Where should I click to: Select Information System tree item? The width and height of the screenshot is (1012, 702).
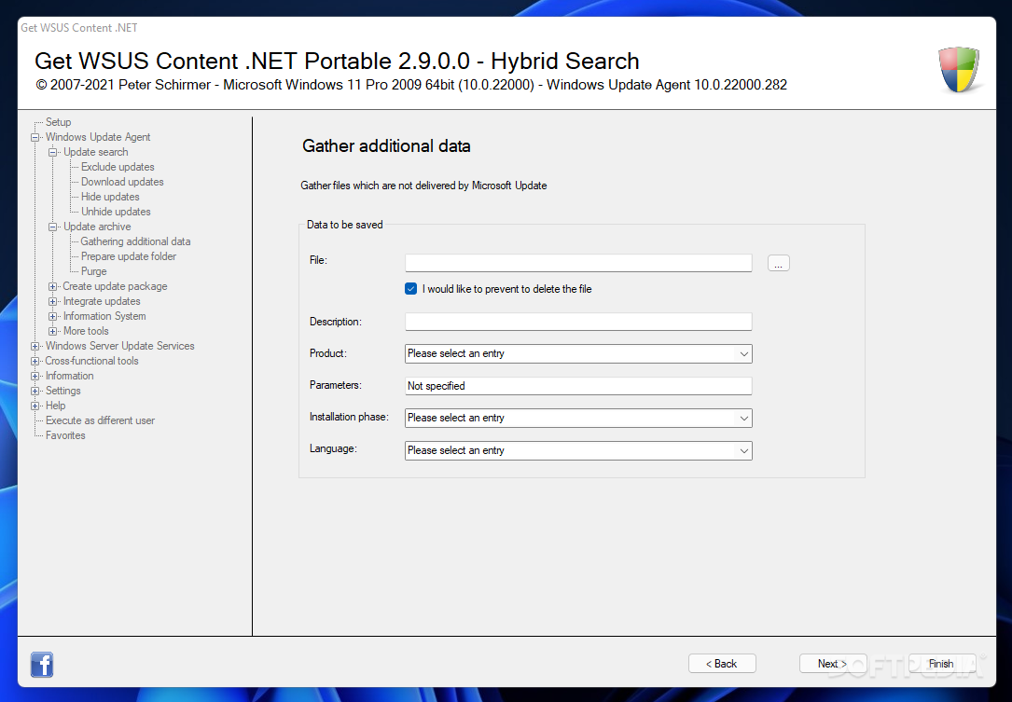[104, 315]
